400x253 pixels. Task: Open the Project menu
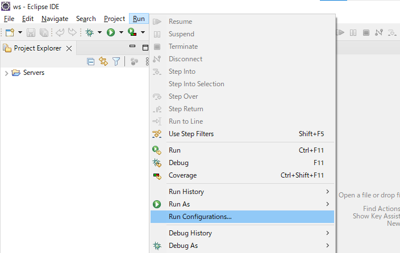(114, 19)
